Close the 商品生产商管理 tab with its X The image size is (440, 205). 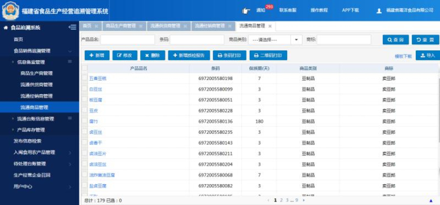click(141, 26)
